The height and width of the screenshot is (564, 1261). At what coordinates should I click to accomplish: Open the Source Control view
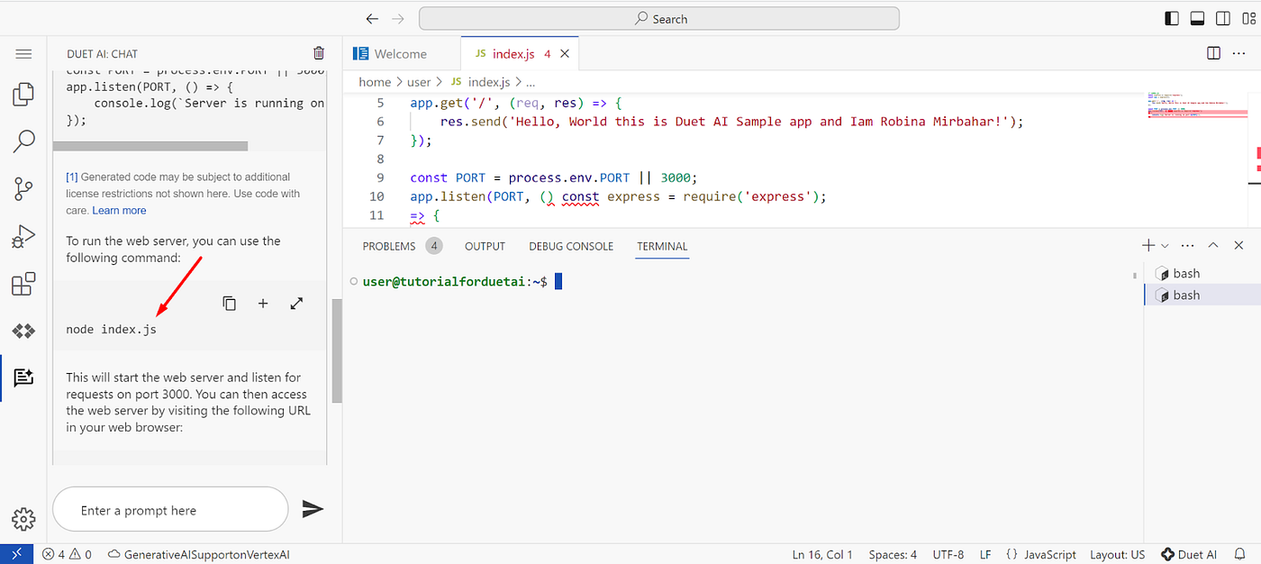click(23, 189)
